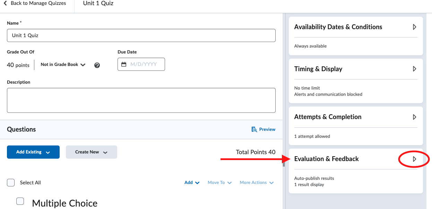Go back to Manage Quizzes
This screenshot has height=209, width=432.
[x=34, y=3]
